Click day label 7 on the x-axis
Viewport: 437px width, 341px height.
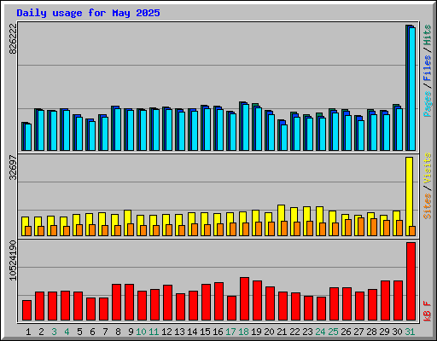click(x=105, y=332)
